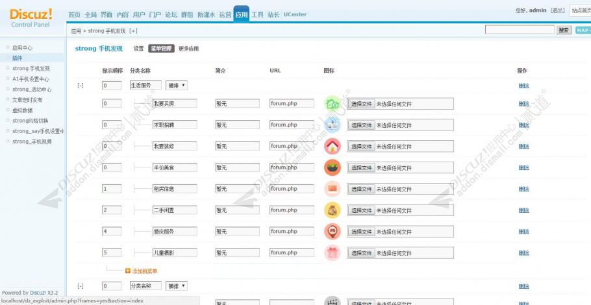The width and height of the screenshot is (591, 305).
Task: Click the blue icon for 求职招聘
Action: click(332, 125)
